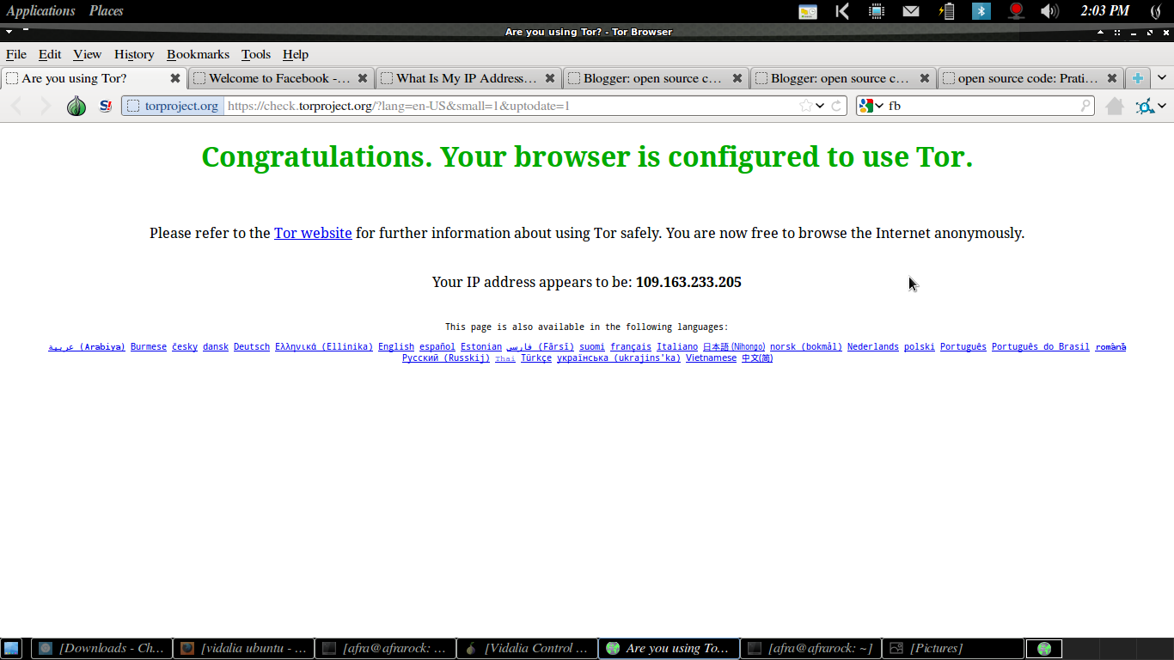Reload the page using the refresh icon

pos(836,106)
